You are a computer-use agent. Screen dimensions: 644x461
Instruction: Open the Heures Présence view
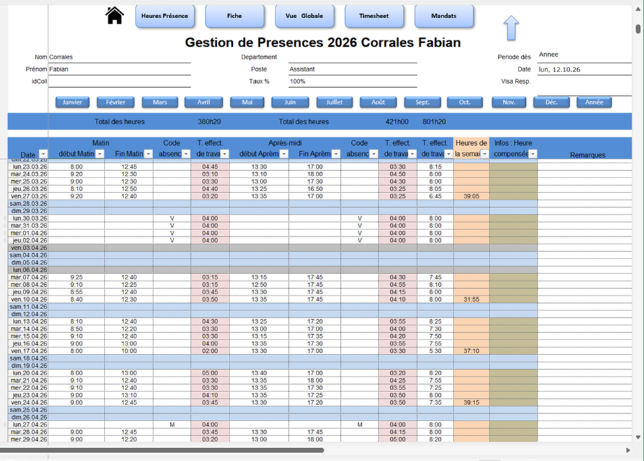click(x=165, y=16)
